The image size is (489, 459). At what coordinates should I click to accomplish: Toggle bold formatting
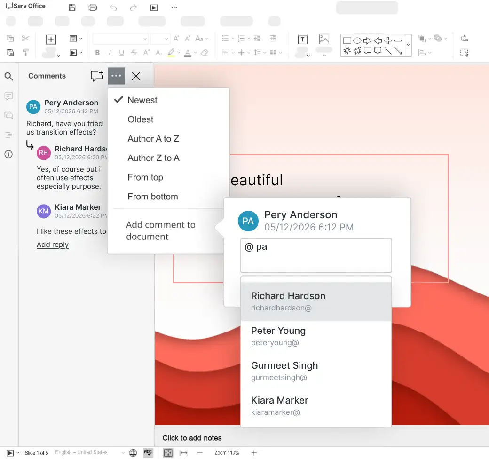[x=97, y=53]
